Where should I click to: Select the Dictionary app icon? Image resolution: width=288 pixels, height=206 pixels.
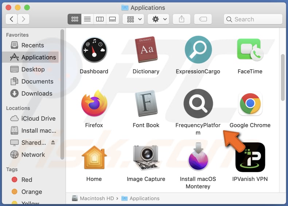click(x=146, y=49)
